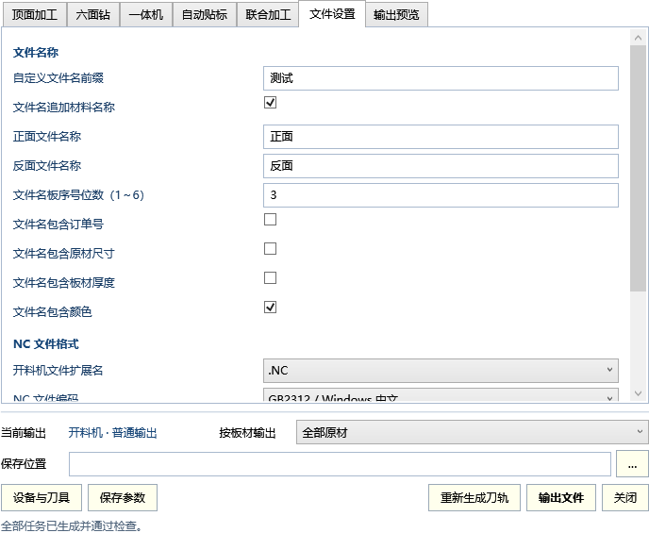Click the 自定义文件名前缀 input field
Screen dimensions: 649x533
(x=441, y=78)
